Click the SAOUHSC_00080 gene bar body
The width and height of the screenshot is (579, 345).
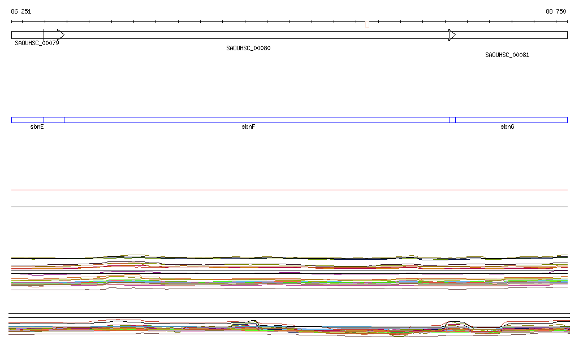tap(254, 35)
